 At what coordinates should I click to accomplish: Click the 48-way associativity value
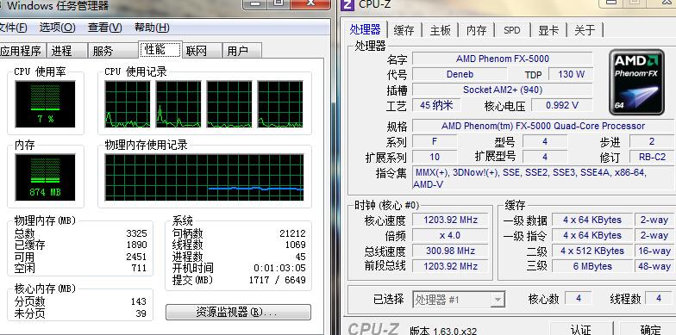click(654, 266)
